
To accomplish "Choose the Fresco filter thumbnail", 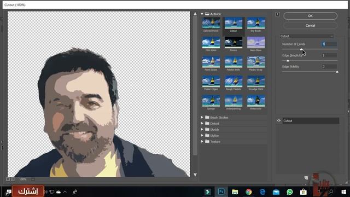I will (x=234, y=43).
